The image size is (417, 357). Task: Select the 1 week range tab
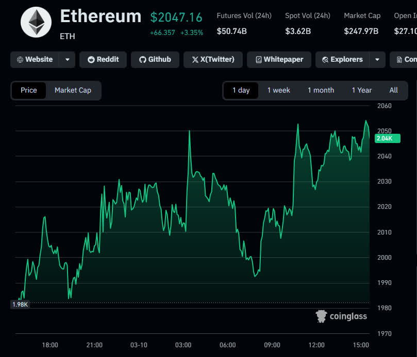pos(278,91)
